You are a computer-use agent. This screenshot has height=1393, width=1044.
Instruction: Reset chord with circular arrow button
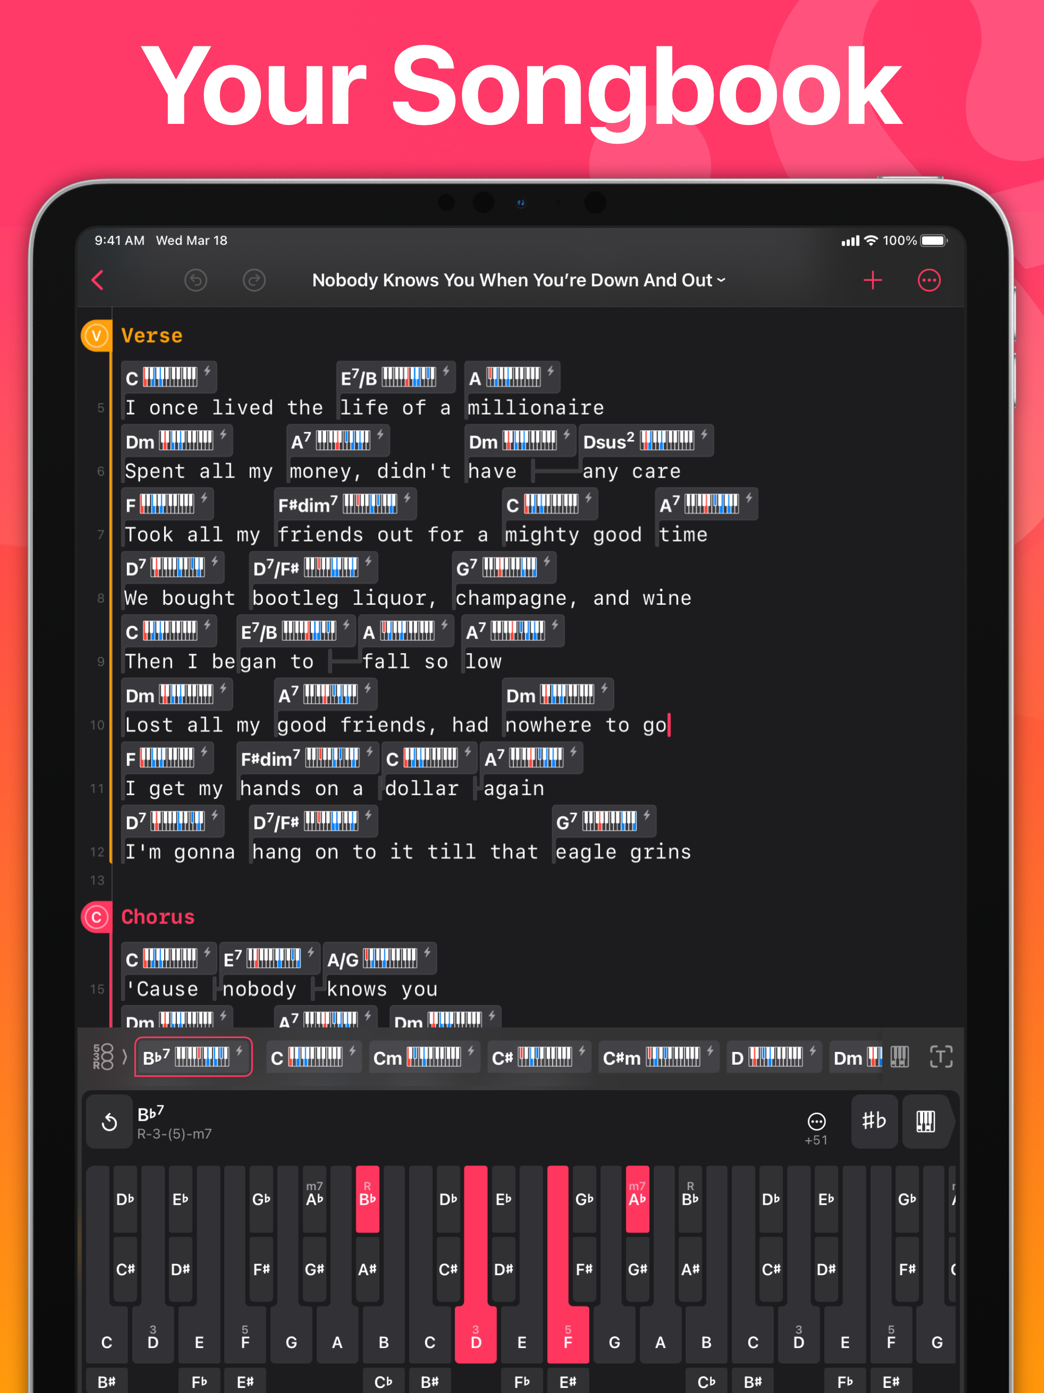click(110, 1122)
